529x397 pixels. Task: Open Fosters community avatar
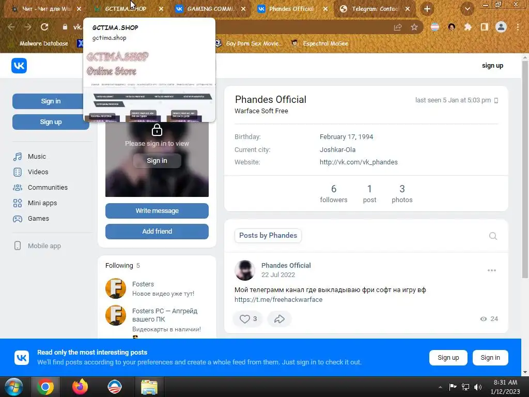(115, 288)
